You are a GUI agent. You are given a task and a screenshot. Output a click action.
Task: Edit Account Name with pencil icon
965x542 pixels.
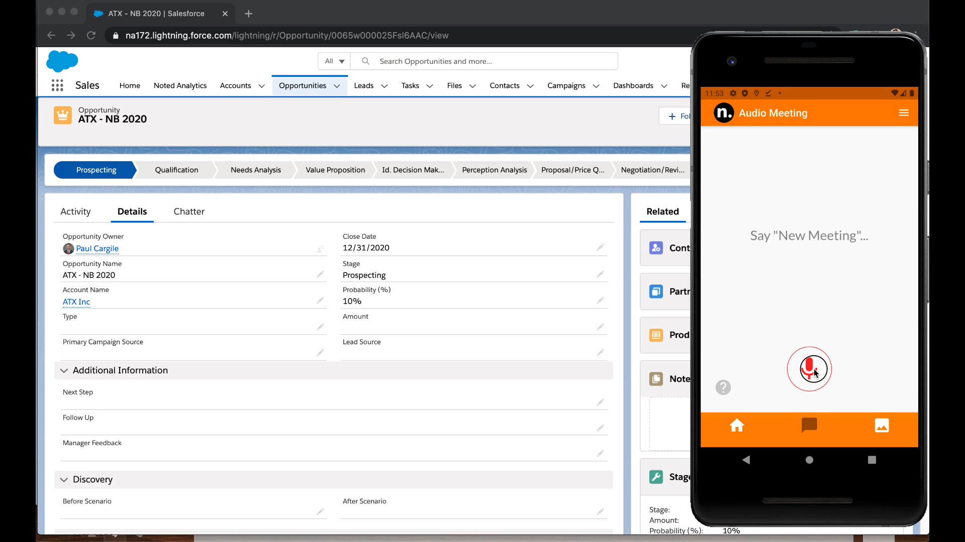pos(320,301)
